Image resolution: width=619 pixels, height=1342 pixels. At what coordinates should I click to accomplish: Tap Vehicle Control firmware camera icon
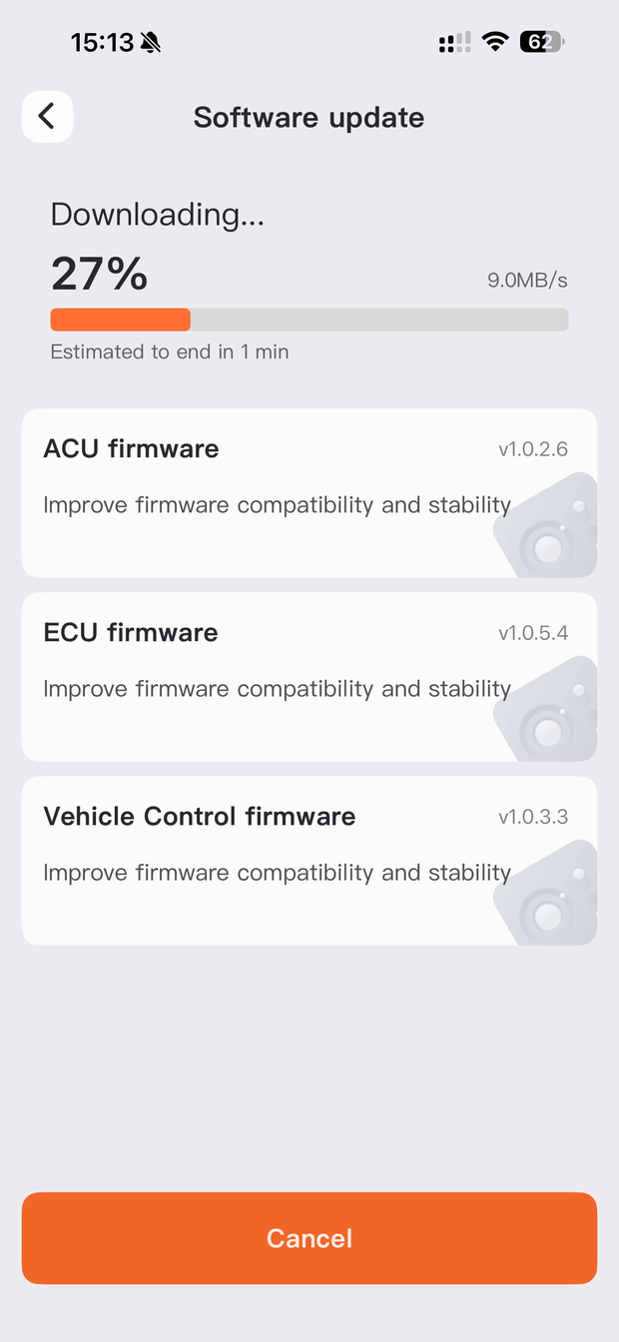tap(546, 893)
